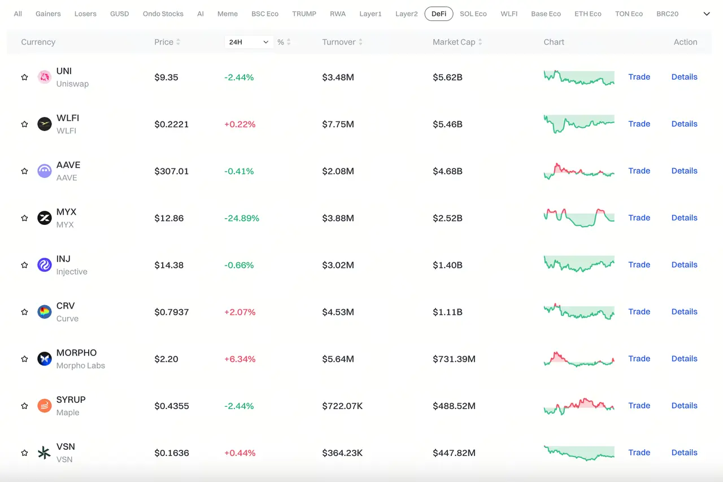Viewport: 723px width, 482px height.
Task: Open the TON Eco tab
Action: click(x=629, y=14)
